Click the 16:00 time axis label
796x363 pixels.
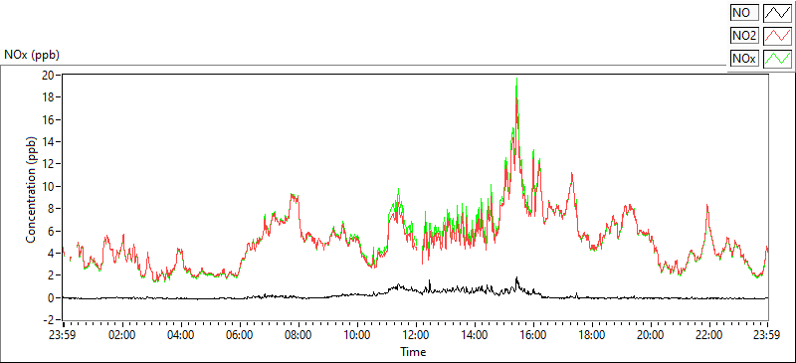pyautogui.click(x=533, y=335)
